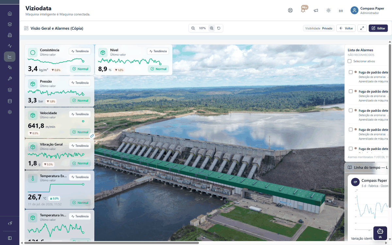Open the settings gear icon in sidebar
This screenshot has height=245, width=392.
click(x=10, y=112)
